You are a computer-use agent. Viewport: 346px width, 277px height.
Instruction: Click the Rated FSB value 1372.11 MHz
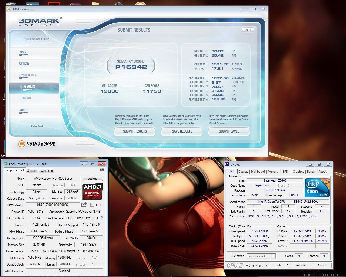[259, 246]
